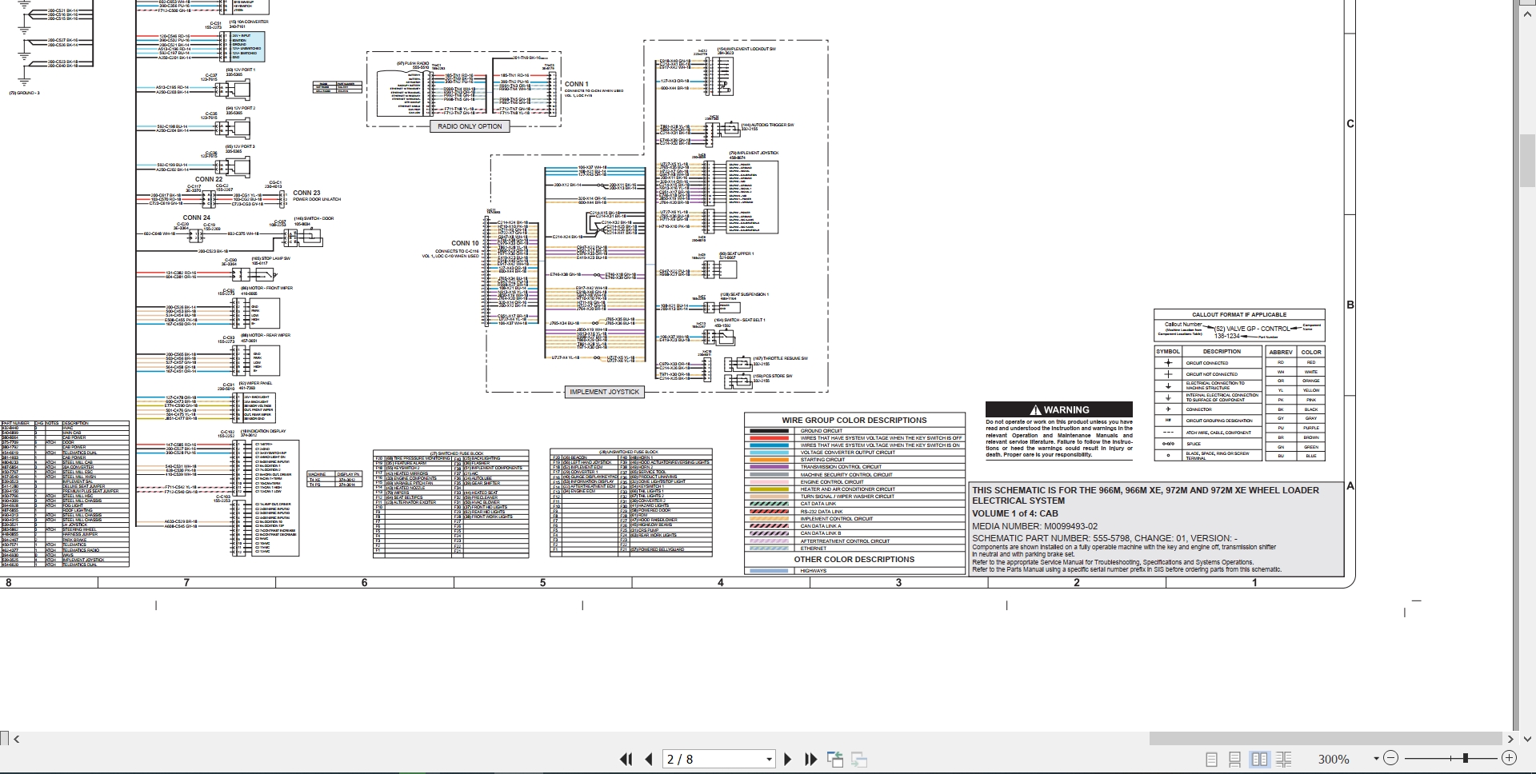Image resolution: width=1536 pixels, height=774 pixels.
Task: Click OTHER COLOR DESCRIPTIONS heading
Action: (x=854, y=560)
